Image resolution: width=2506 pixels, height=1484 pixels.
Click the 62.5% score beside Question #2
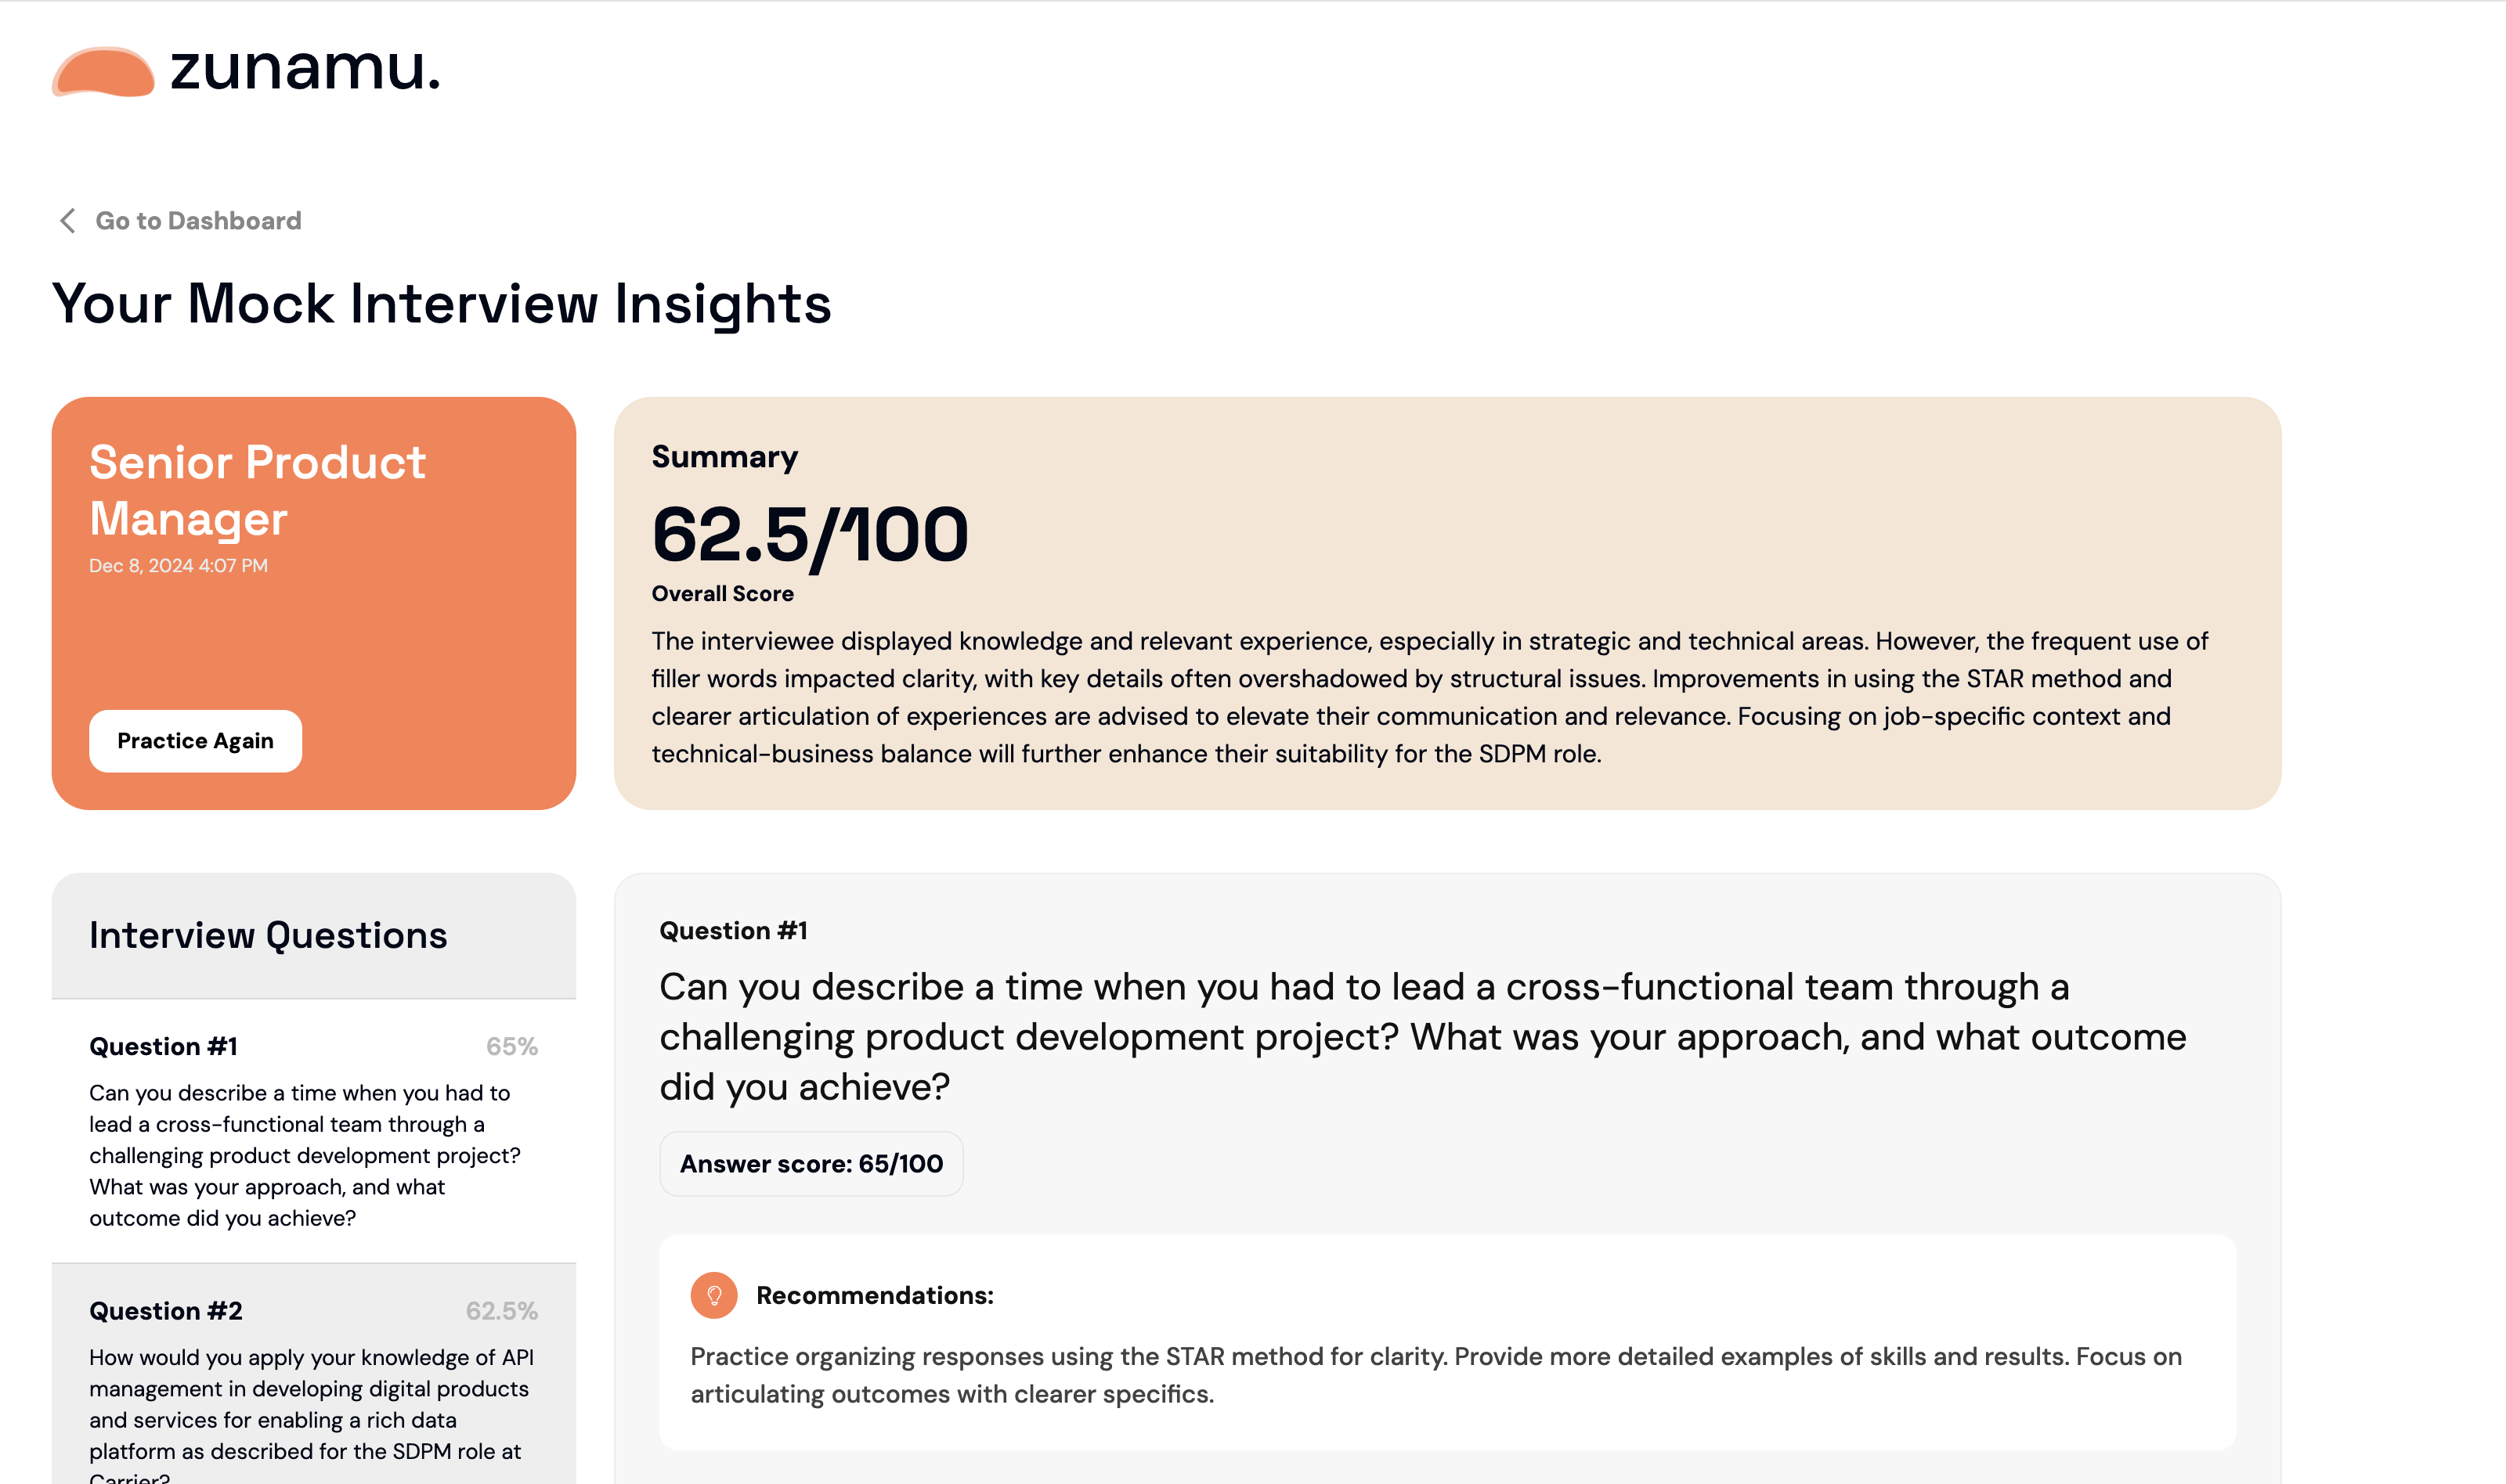pos(501,1311)
